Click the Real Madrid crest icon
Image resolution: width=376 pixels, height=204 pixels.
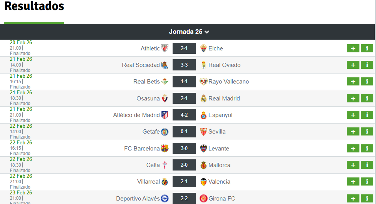click(203, 99)
